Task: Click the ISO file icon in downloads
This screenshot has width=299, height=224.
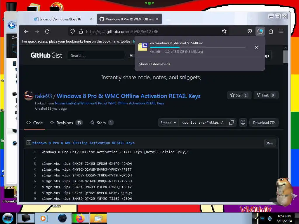Action: click(x=143, y=47)
